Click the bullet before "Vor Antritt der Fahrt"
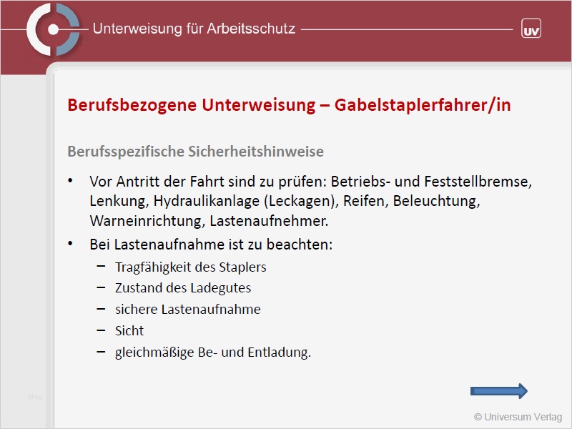The height and width of the screenshot is (429, 572). pos(69,182)
